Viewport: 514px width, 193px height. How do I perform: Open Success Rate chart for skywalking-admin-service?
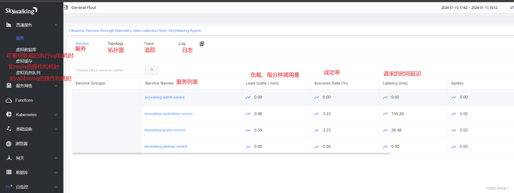(317, 97)
